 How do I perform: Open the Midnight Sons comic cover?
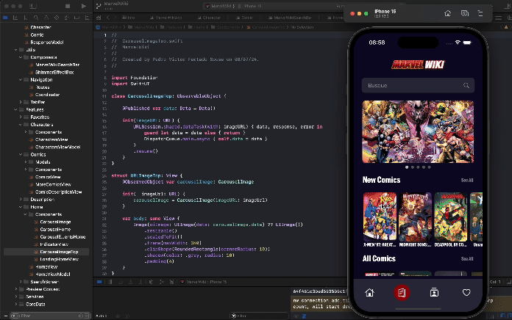point(415,217)
